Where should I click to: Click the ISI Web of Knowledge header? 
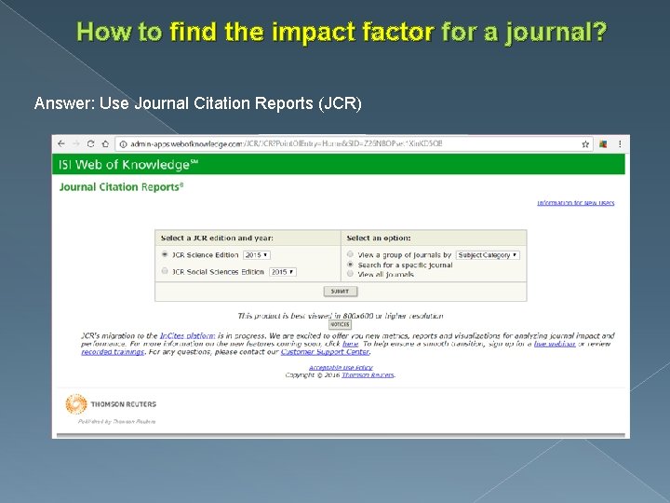tap(128, 165)
